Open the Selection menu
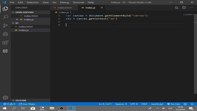 point(33,2)
